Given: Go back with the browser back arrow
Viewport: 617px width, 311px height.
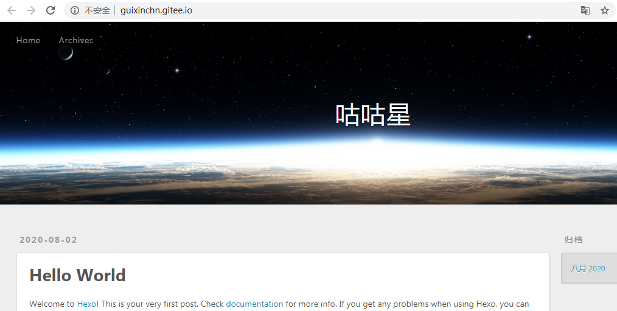Looking at the screenshot, I should [x=12, y=10].
